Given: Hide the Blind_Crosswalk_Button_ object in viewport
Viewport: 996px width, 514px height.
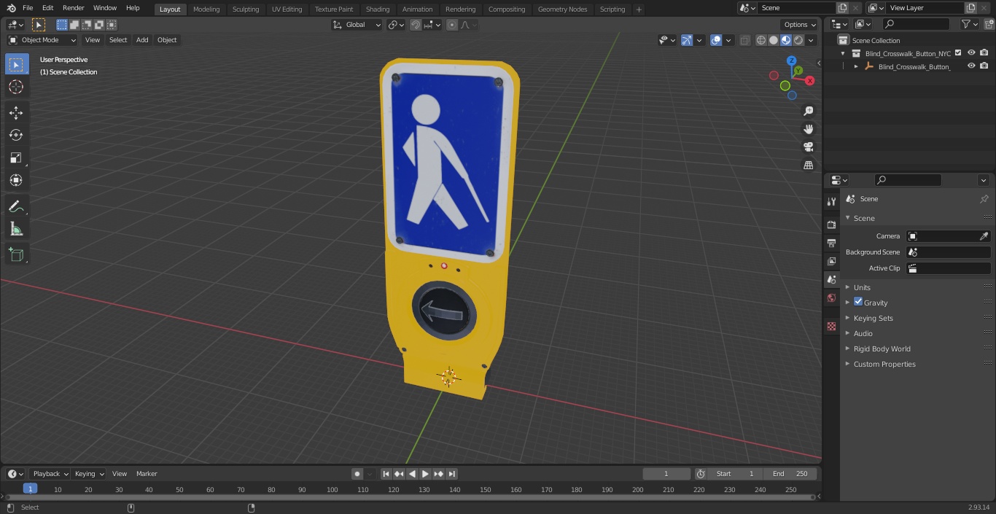Looking at the screenshot, I should (x=971, y=66).
